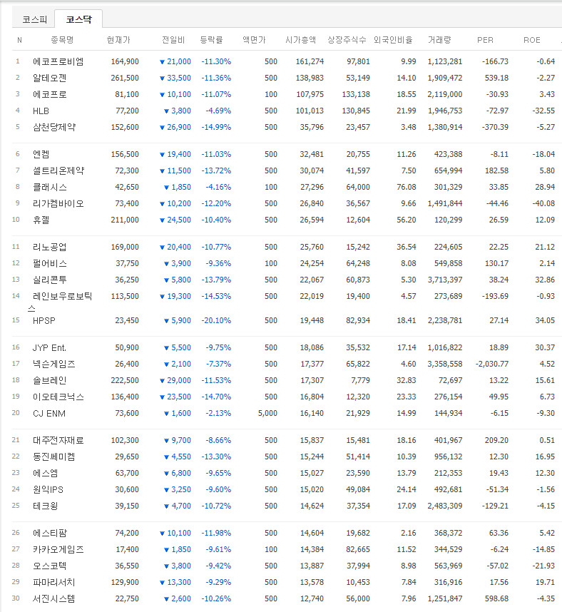Open the 알테오젠 stock page
The width and height of the screenshot is (562, 612).
pos(49,78)
